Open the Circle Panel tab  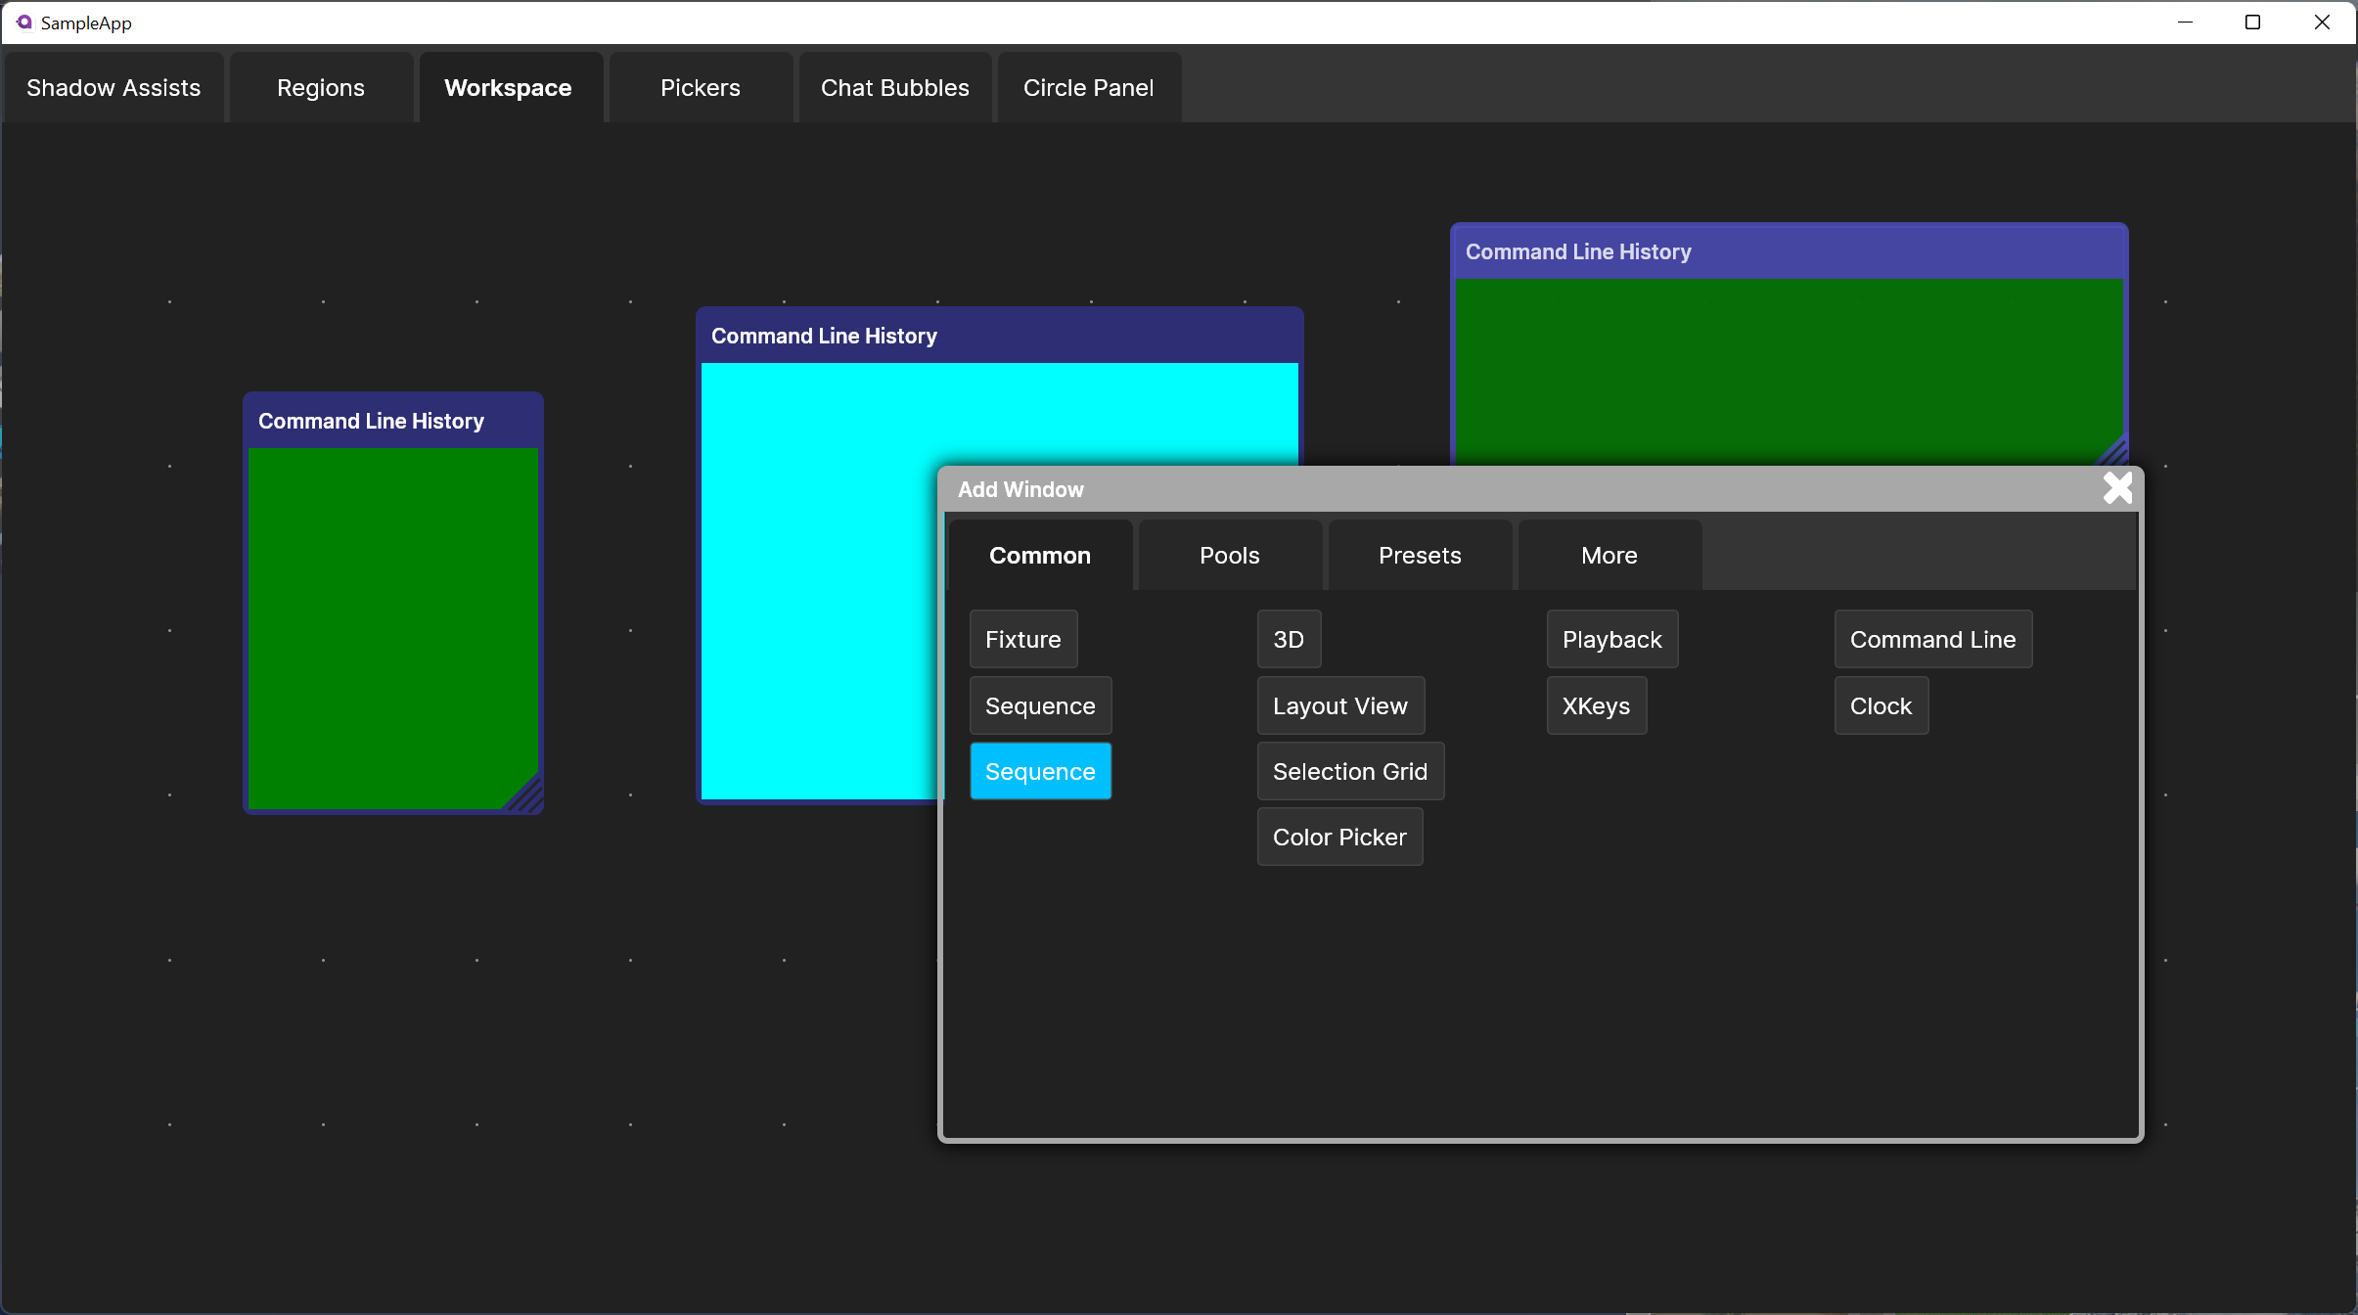coord(1088,87)
